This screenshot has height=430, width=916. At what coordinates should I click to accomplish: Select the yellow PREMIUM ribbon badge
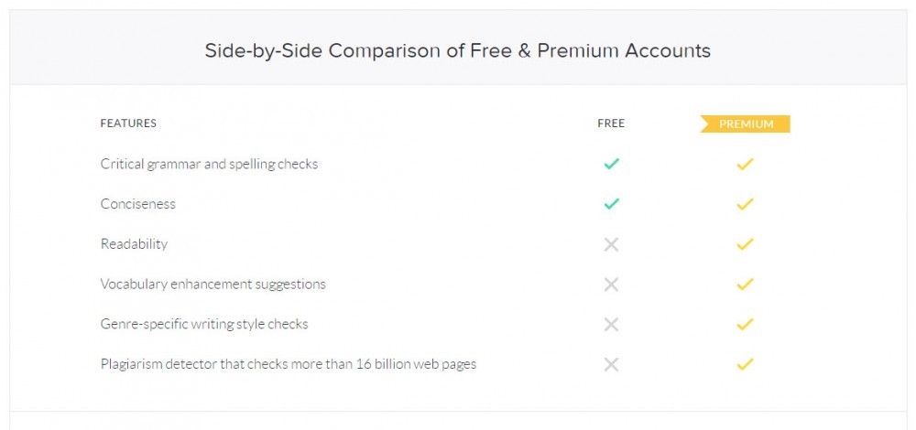[746, 124]
